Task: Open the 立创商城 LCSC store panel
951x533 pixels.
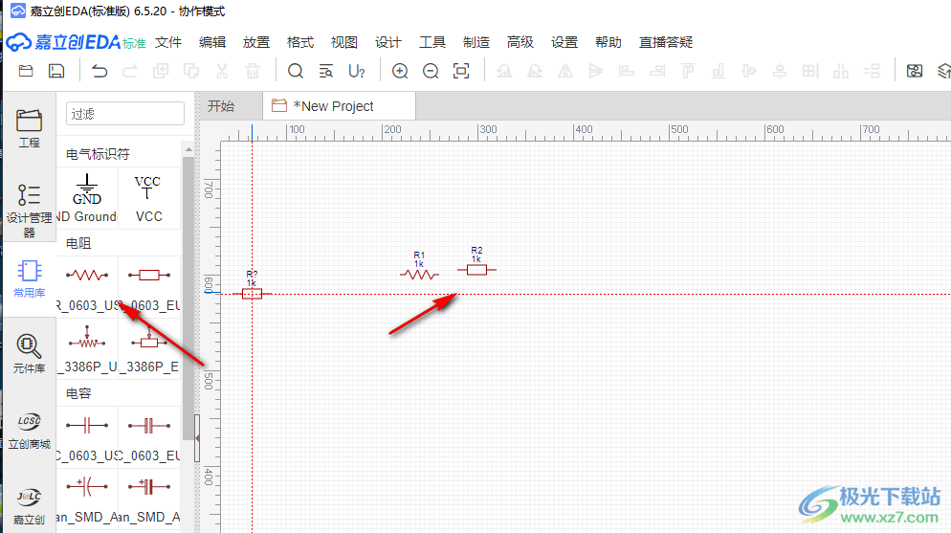Action: click(x=29, y=432)
